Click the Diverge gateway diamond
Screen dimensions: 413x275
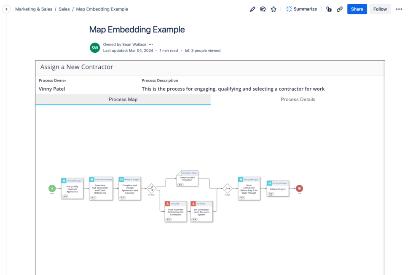(x=152, y=189)
